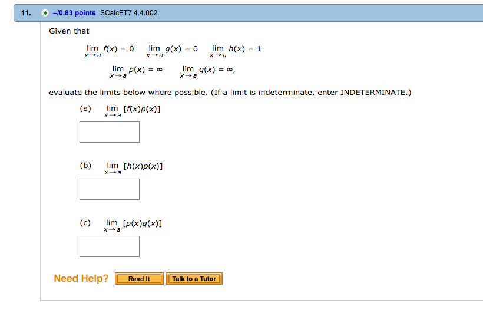Screen dimensions: 483x313
Task: Click the answer box for part (b)
Action: tap(110, 189)
